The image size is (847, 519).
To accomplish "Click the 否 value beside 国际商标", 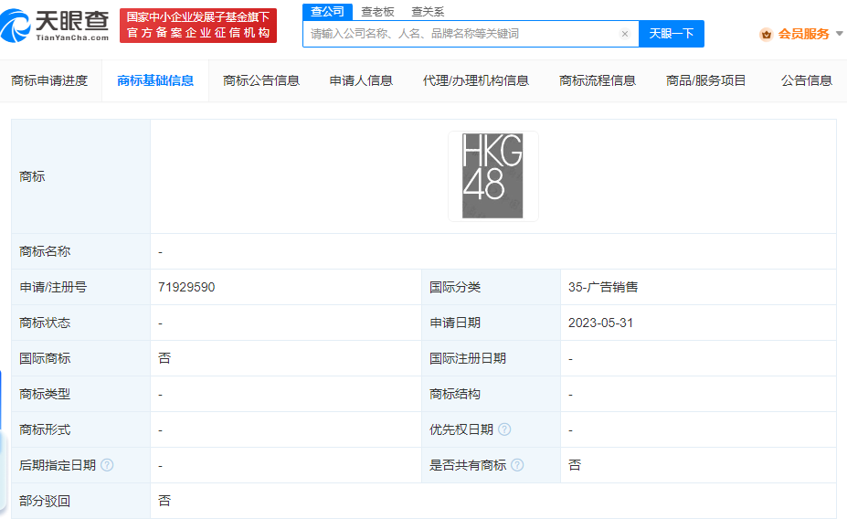I will tap(164, 358).
